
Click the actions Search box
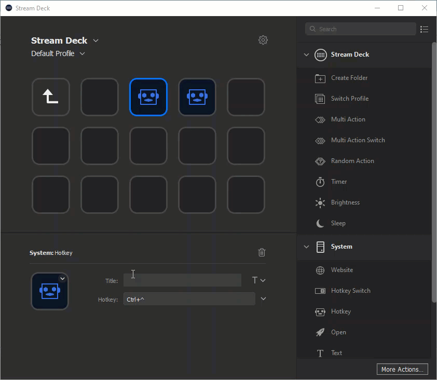point(361,29)
